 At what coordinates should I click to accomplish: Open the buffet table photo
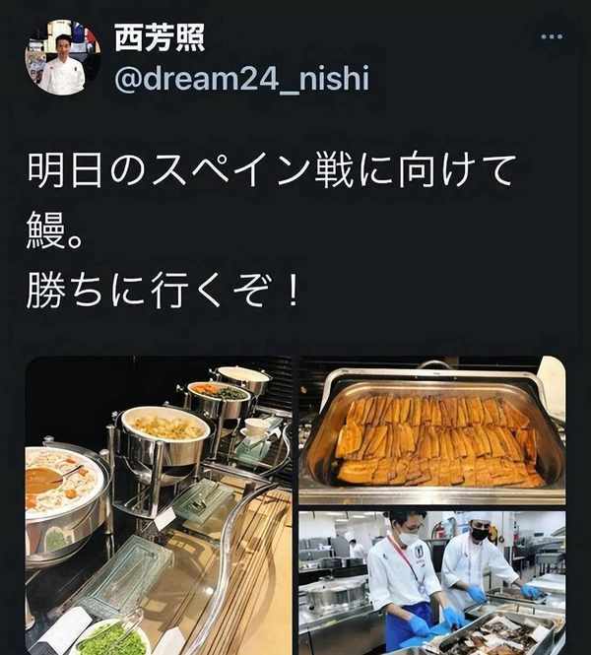coord(159,505)
